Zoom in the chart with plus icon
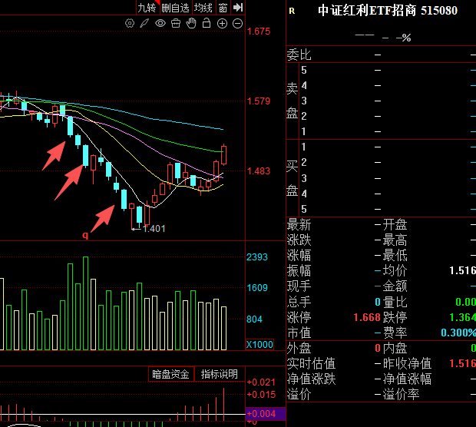Viewport: 476px width, 427px height. coord(222,23)
